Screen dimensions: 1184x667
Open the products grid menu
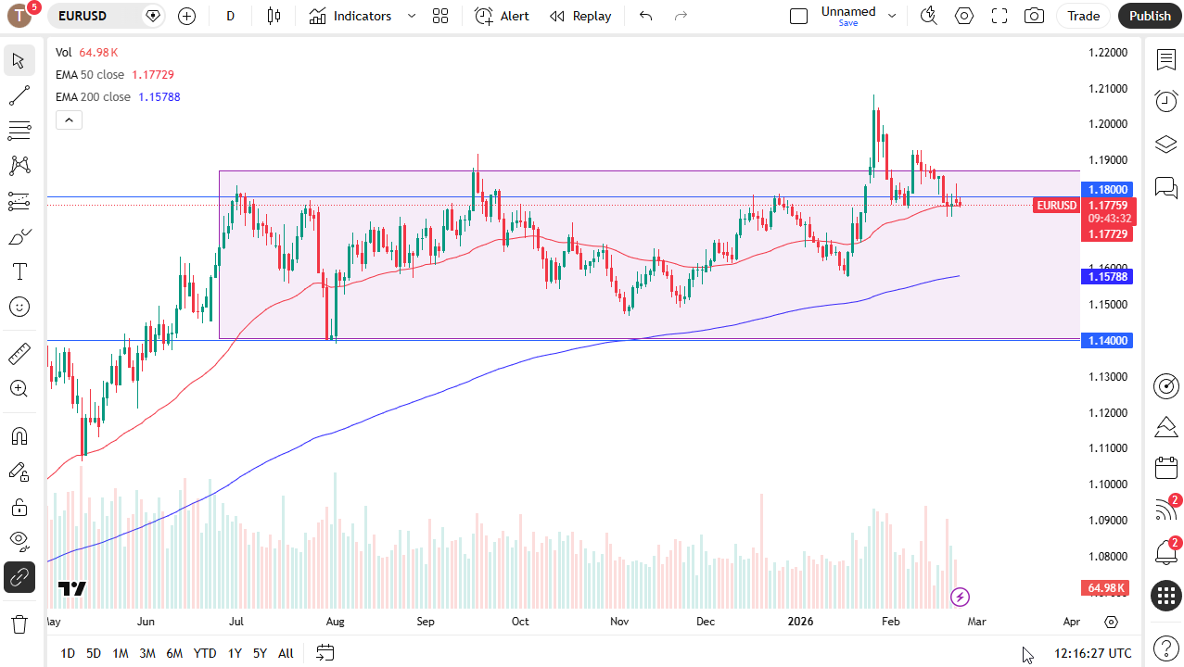1165,596
